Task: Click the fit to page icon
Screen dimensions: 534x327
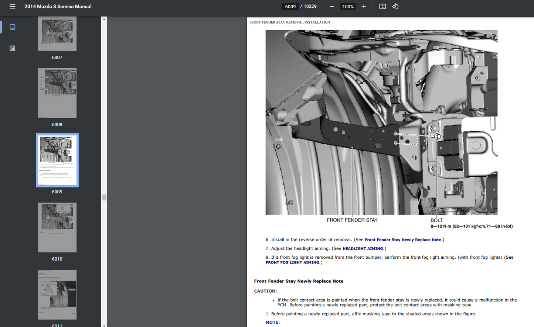Action: tap(382, 7)
